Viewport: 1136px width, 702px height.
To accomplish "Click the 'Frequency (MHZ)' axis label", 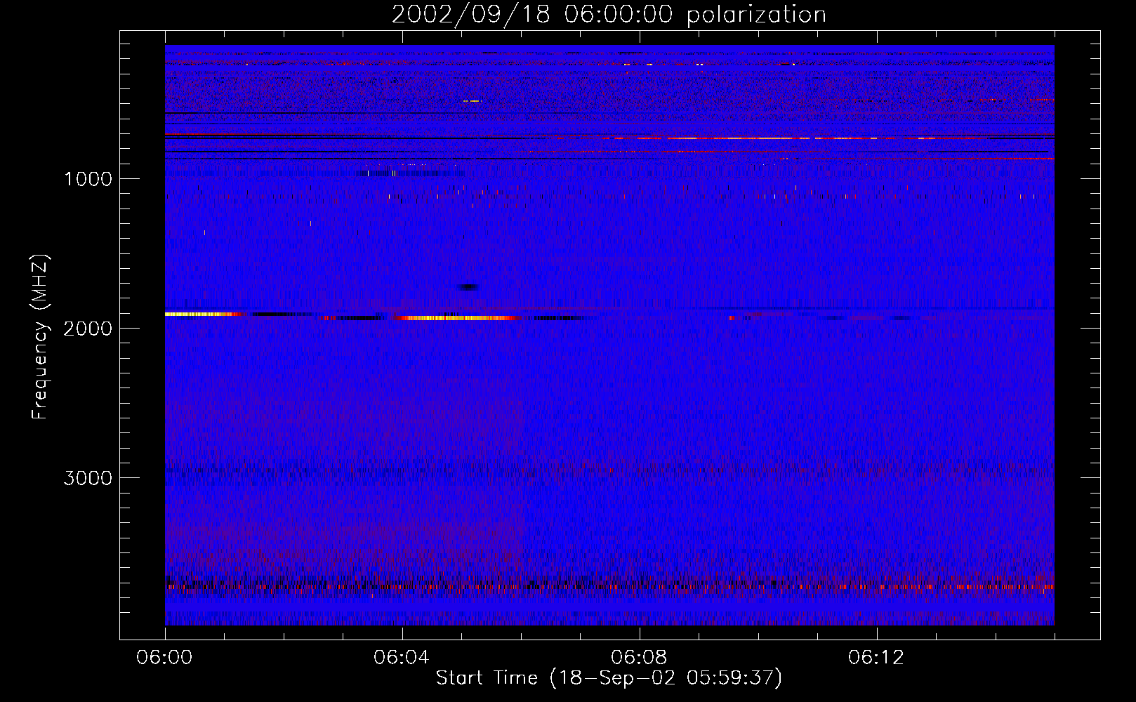I will point(40,337).
